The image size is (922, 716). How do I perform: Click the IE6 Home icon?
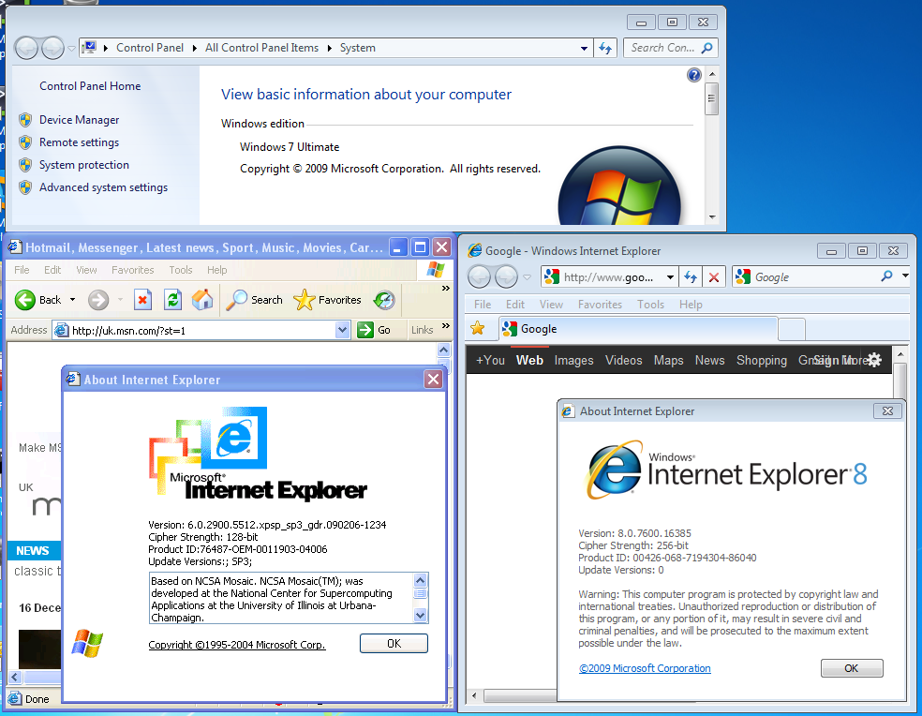point(202,300)
